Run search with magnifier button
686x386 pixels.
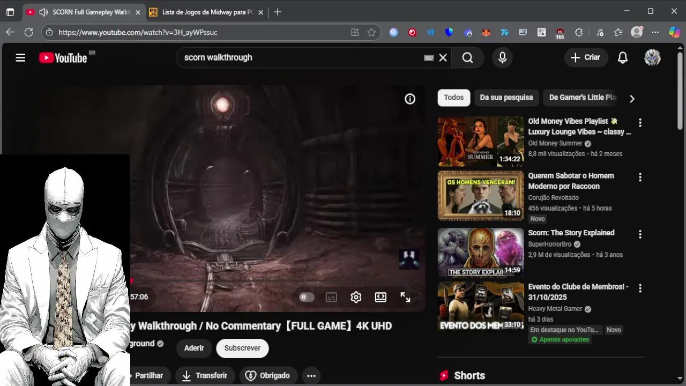pos(467,57)
